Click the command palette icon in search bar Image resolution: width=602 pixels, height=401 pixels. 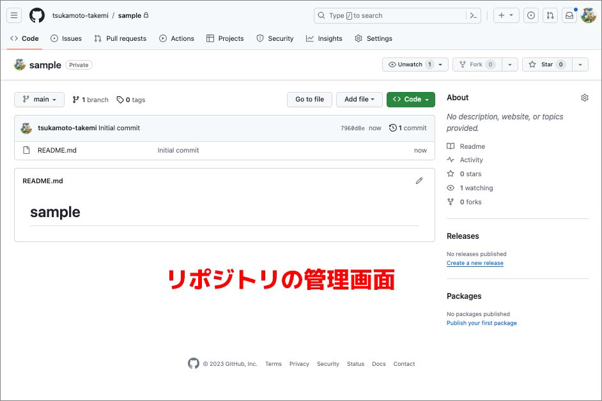point(474,15)
